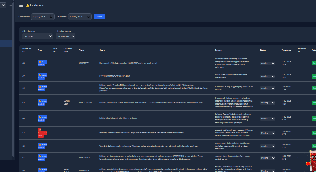Click inside the End Date input field
Image resolution: width=316 pixels, height=172 pixels.
(x=77, y=17)
